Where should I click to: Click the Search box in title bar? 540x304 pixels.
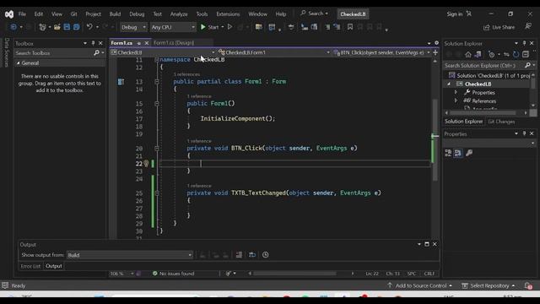point(314,14)
